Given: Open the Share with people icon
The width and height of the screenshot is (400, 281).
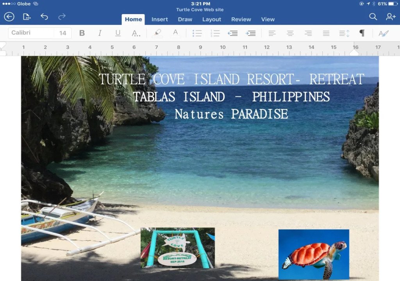Looking at the screenshot, I should coord(391,17).
